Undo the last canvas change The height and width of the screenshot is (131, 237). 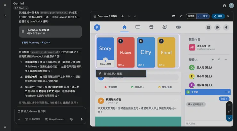point(129,16)
